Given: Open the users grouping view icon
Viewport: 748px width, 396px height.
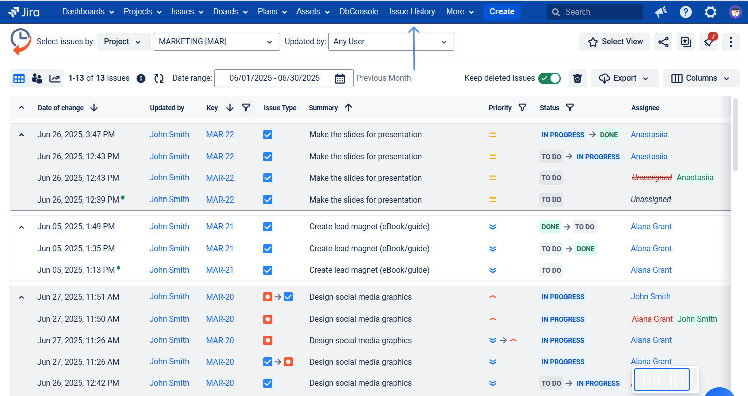Looking at the screenshot, I should click(37, 78).
